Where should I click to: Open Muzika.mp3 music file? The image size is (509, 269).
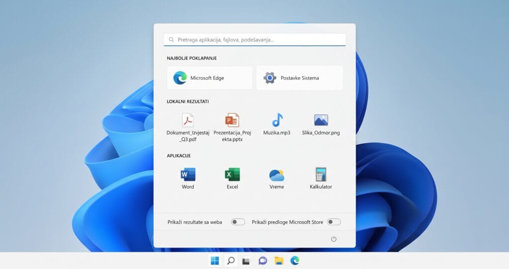point(277,120)
